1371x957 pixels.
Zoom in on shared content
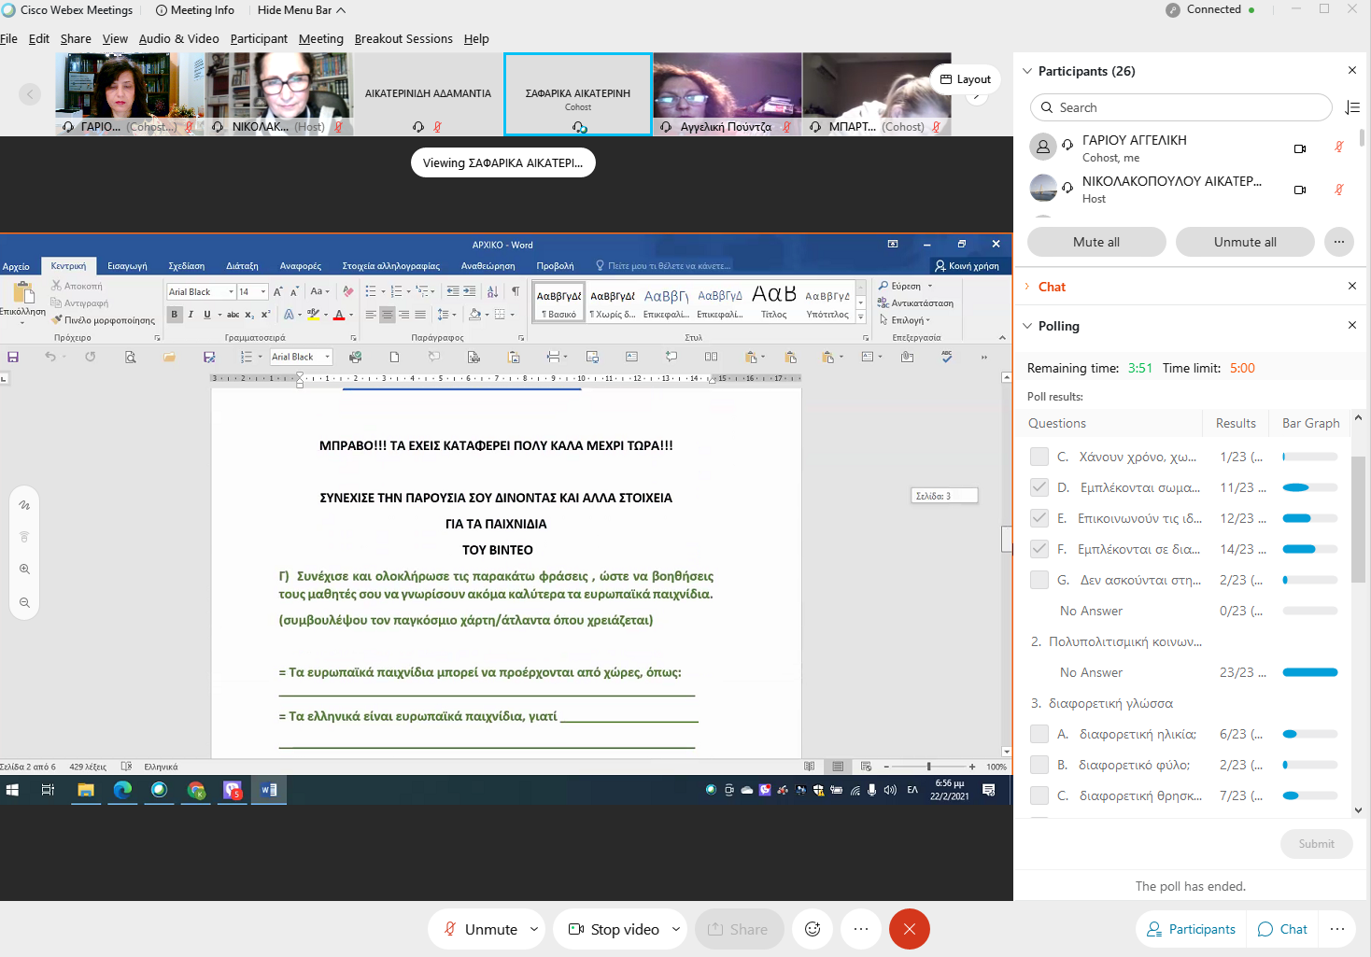coord(25,569)
